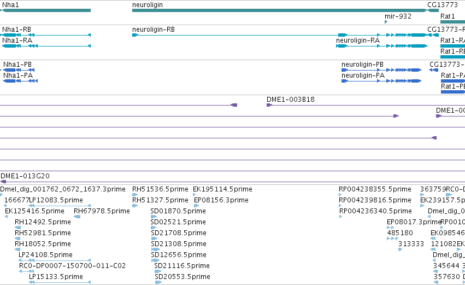Select the EK195114.5prime EST label
Viewport: 465px width, 285px height.
pos(222,189)
